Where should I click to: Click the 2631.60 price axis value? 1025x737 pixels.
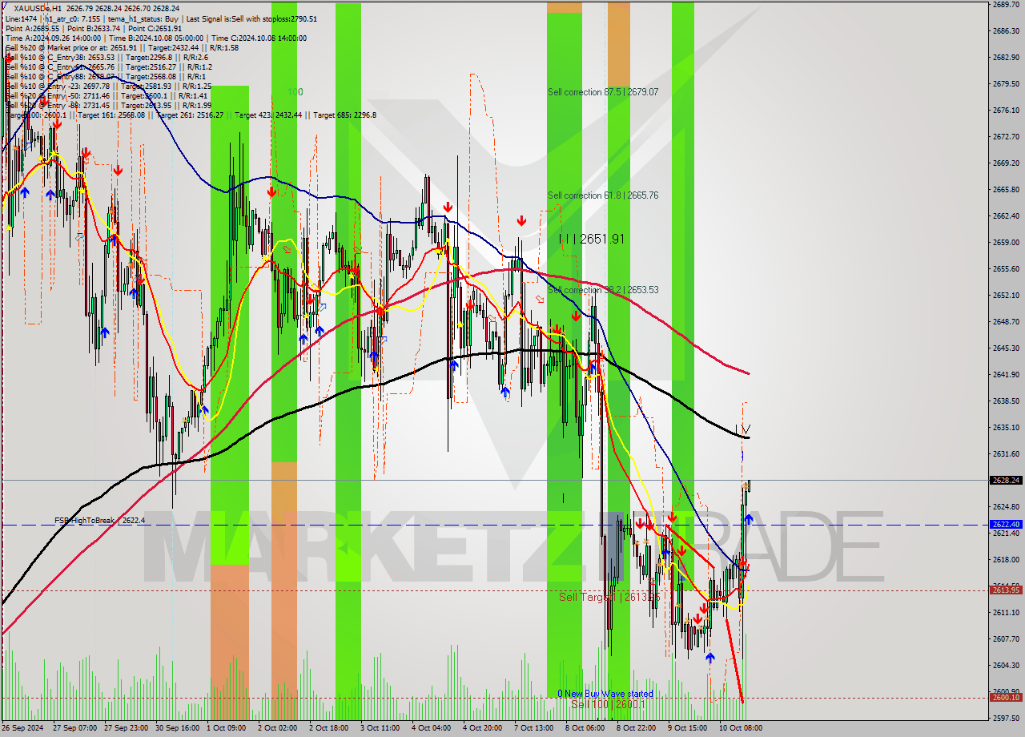[x=1006, y=453]
